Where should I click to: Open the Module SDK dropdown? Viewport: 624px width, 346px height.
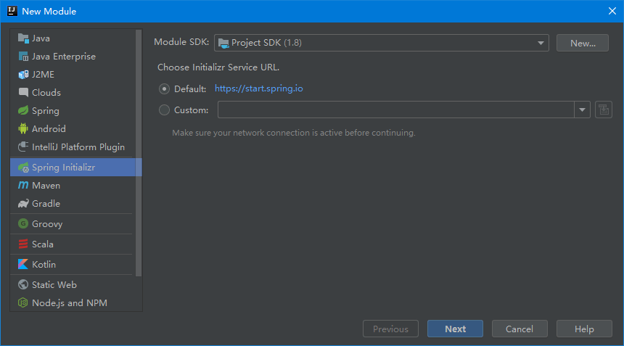click(381, 43)
